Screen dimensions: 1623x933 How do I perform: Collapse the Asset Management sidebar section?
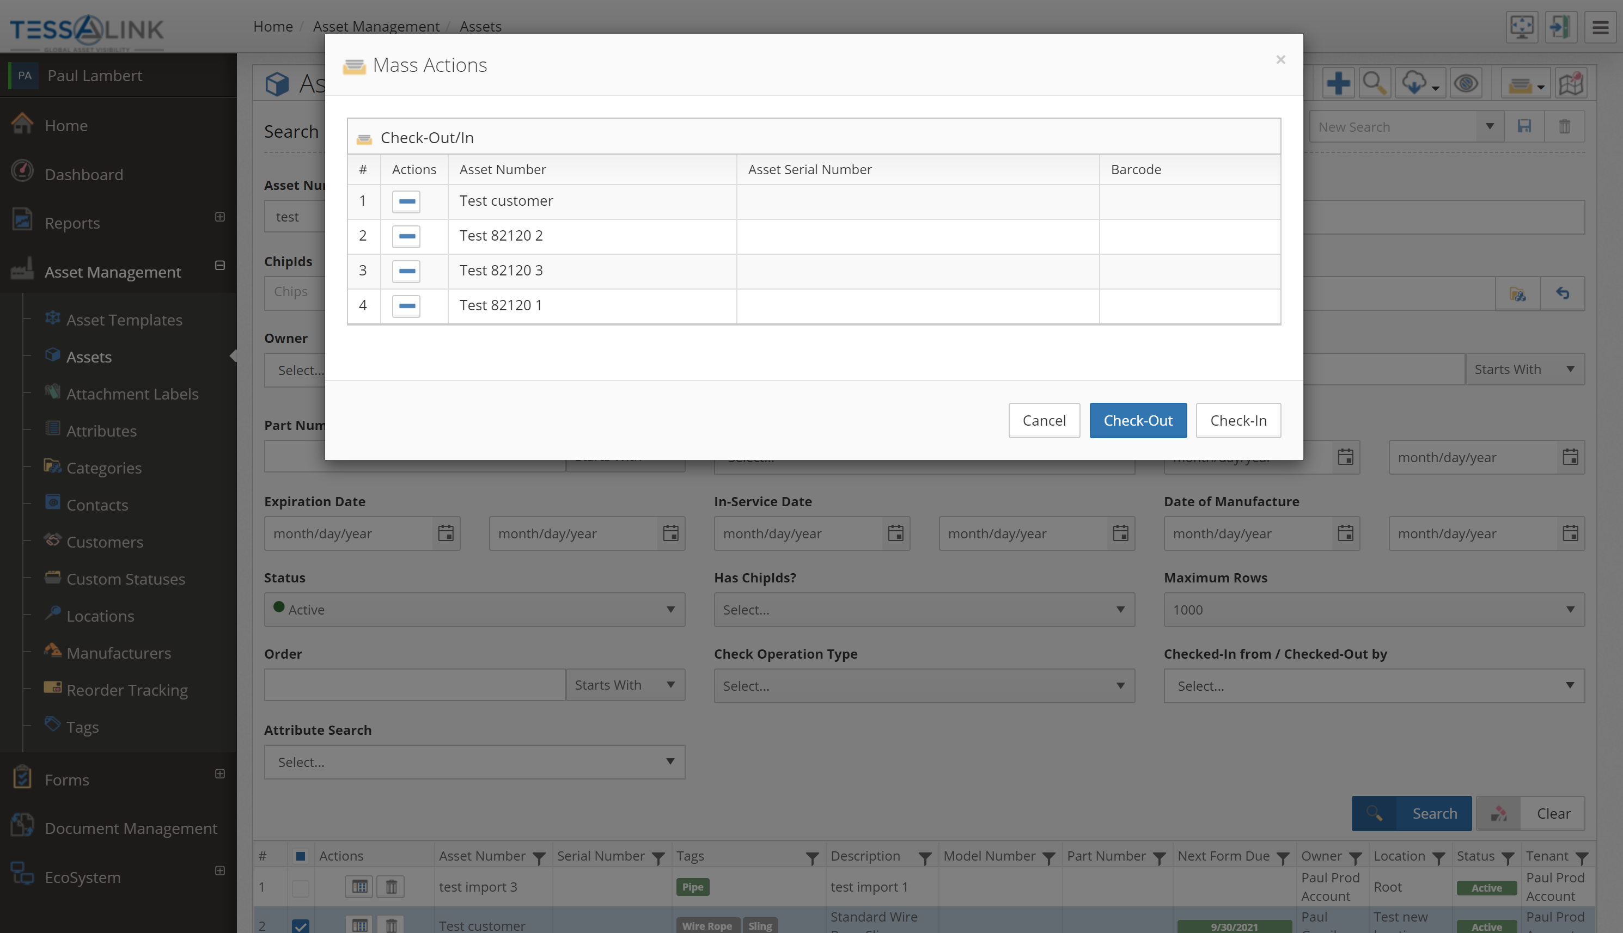[x=220, y=265]
